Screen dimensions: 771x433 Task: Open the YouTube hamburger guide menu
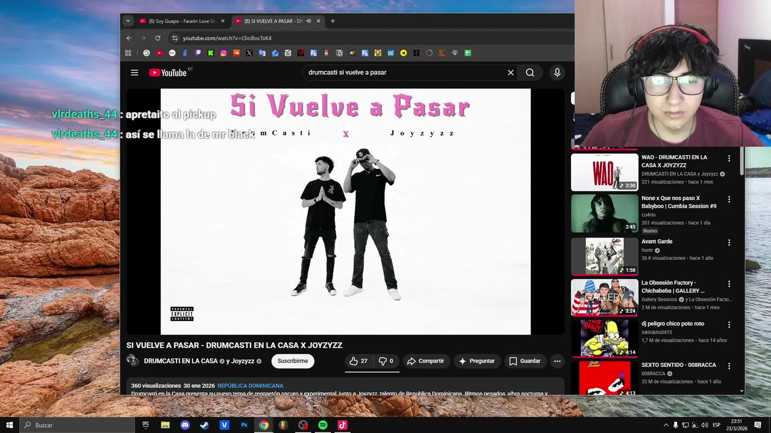(x=134, y=73)
